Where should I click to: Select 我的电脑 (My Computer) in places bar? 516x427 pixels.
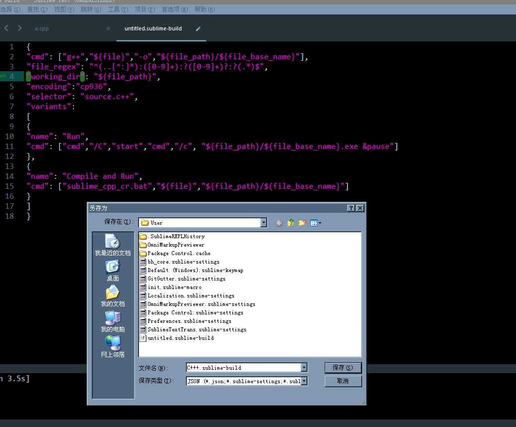click(113, 318)
